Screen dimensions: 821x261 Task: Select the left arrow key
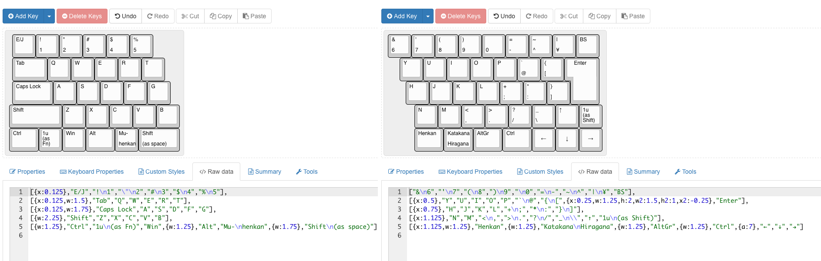[x=543, y=139]
